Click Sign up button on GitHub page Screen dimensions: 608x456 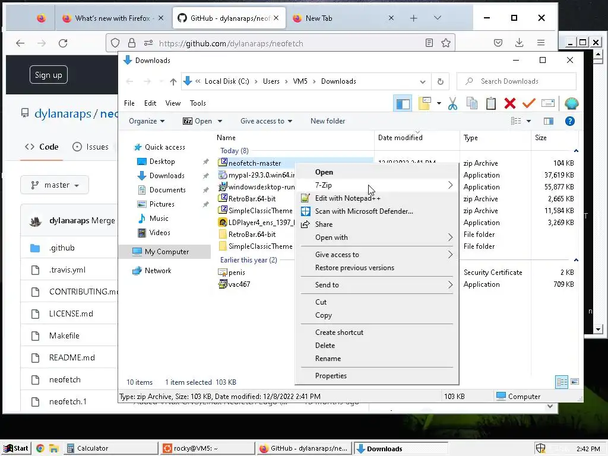pyautogui.click(x=49, y=75)
